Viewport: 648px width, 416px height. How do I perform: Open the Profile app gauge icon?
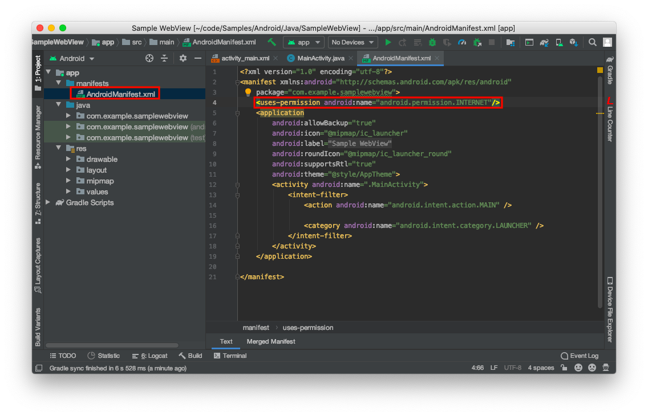click(x=462, y=42)
